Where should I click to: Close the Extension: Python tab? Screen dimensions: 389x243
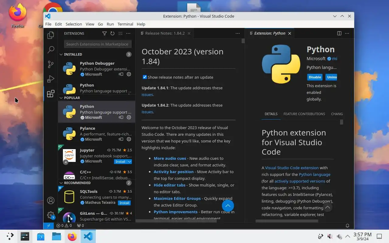[x=290, y=33]
